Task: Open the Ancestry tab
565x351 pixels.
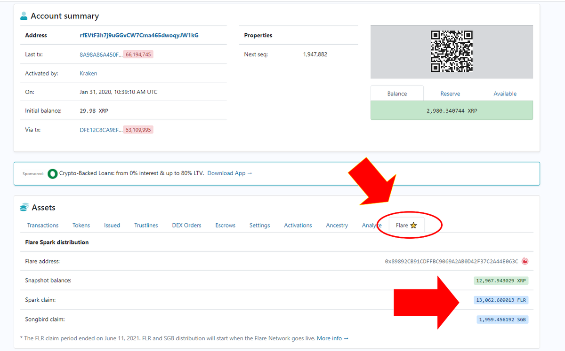Action: click(337, 225)
